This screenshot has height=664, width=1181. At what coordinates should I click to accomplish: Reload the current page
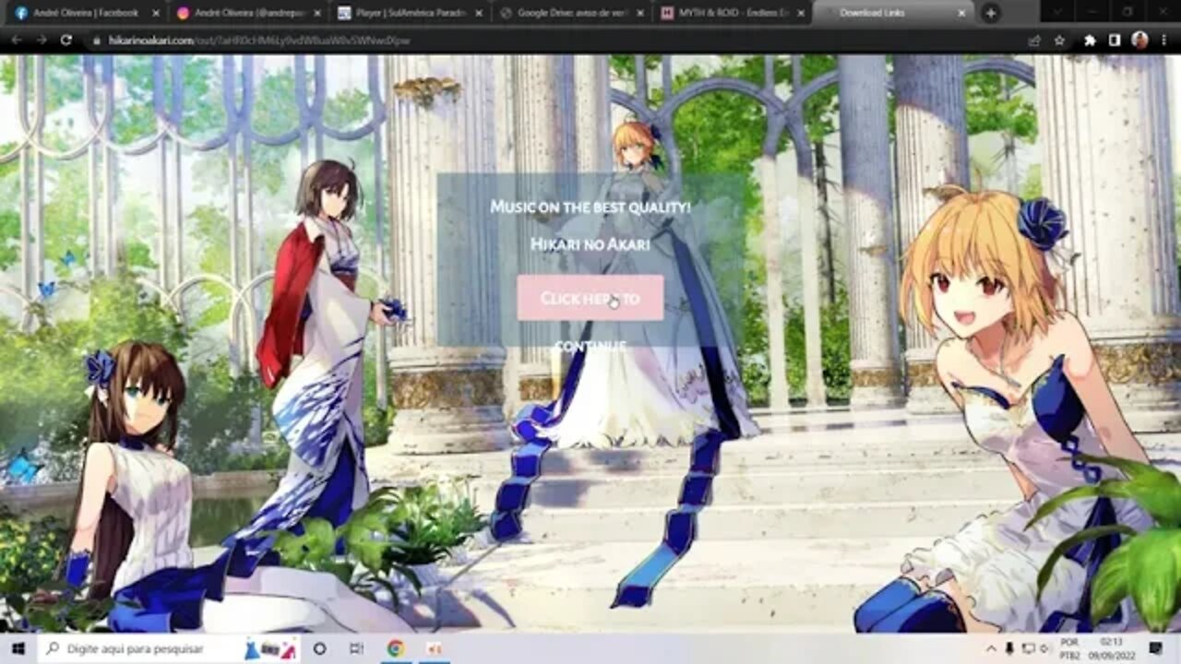[66, 41]
